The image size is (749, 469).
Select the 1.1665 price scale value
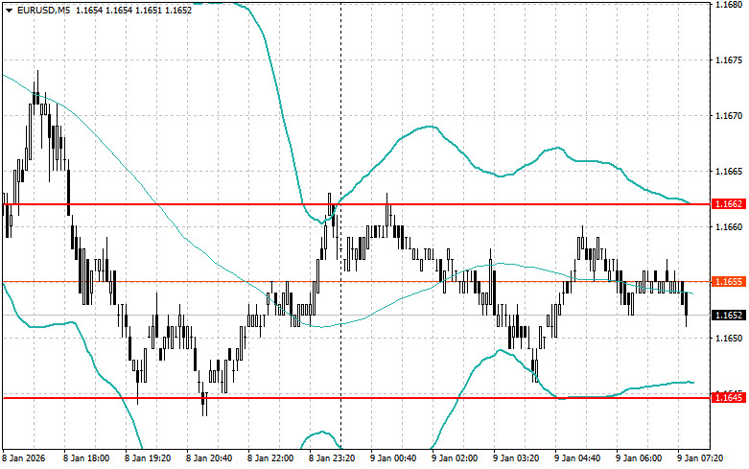(729, 171)
